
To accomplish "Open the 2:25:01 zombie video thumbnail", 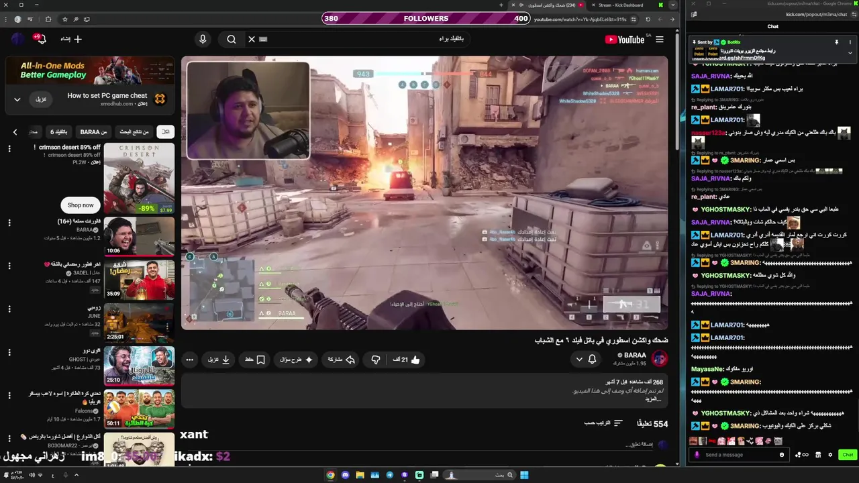I will coord(139,323).
